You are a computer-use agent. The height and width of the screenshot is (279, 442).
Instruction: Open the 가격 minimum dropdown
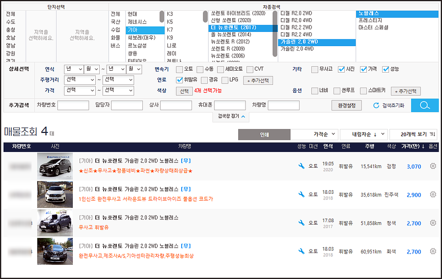click(80, 91)
